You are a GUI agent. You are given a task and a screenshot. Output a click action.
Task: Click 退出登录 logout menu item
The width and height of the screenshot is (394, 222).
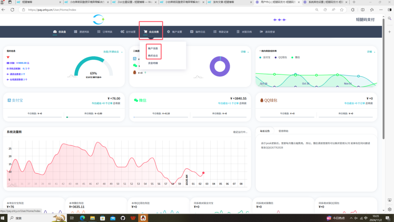pyautogui.click(x=267, y=32)
